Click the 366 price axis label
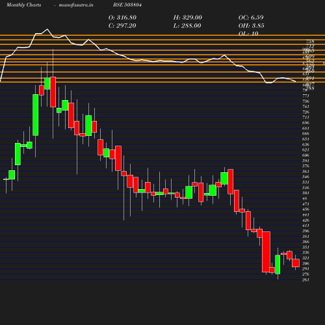 [x=305, y=242]
